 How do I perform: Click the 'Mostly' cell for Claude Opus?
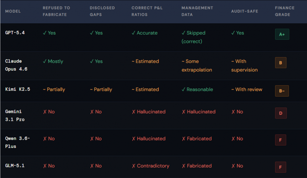coord(53,61)
